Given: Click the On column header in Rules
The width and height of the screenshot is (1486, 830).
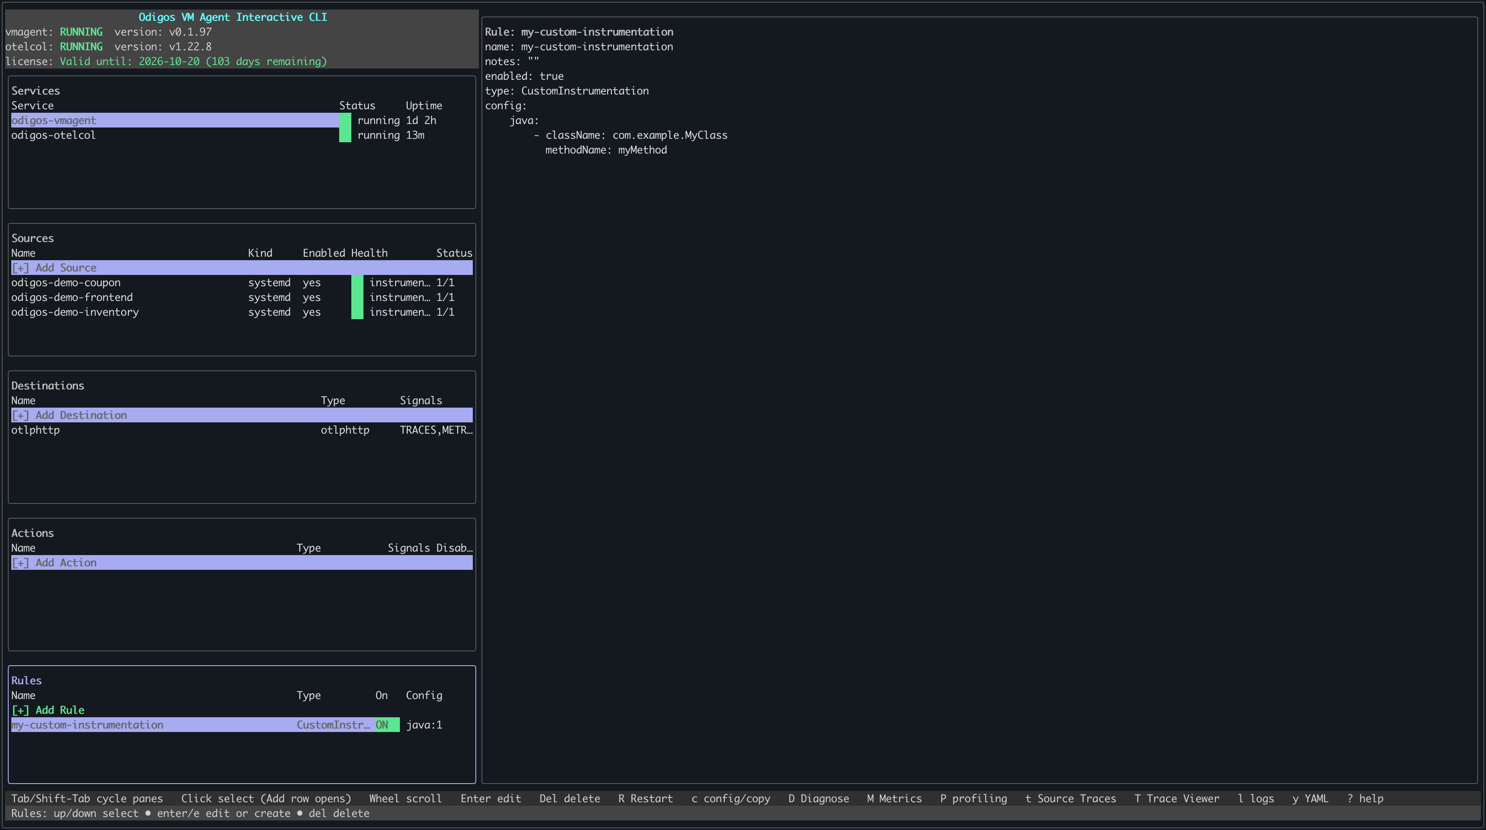Looking at the screenshot, I should pyautogui.click(x=381, y=696).
